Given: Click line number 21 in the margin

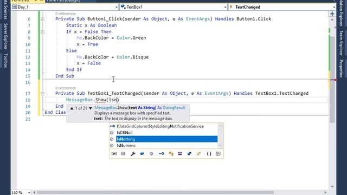Looking at the screenshot, I should (28, 119).
